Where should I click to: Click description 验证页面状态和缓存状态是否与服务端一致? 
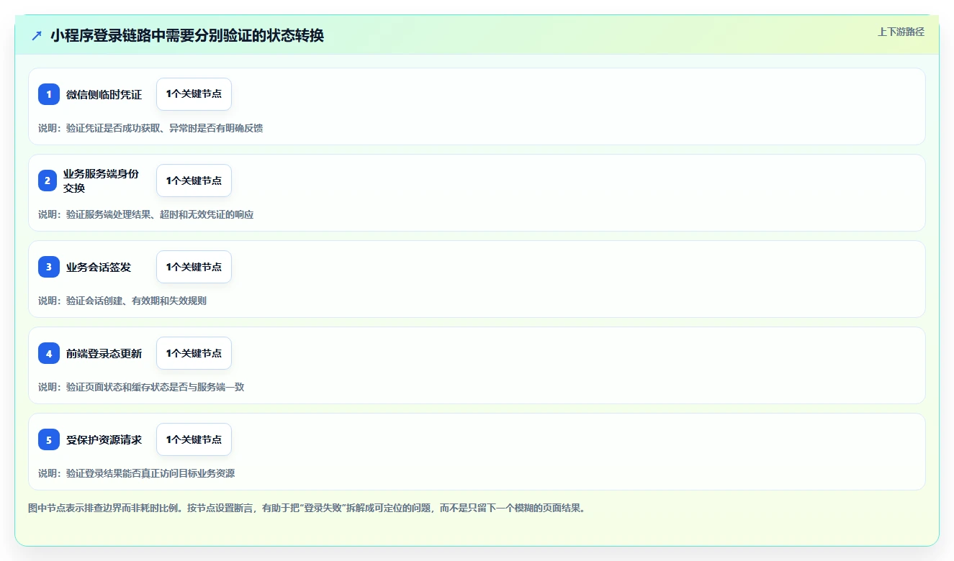[156, 387]
